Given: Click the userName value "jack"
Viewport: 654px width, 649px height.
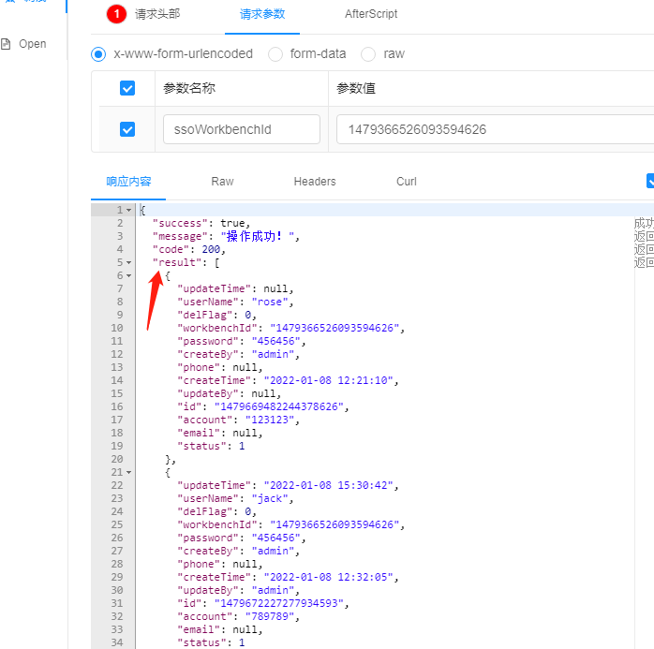Looking at the screenshot, I should pyautogui.click(x=270, y=498).
